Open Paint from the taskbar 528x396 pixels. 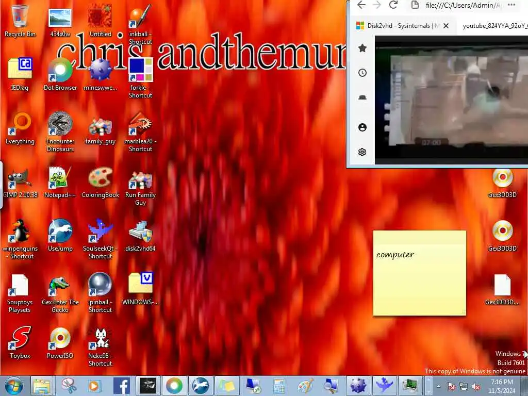305,386
